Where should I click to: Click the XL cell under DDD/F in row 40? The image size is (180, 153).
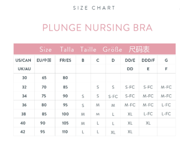point(148,123)
